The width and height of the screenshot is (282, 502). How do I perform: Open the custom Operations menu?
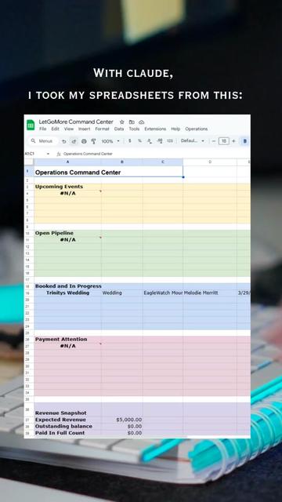[197, 129]
